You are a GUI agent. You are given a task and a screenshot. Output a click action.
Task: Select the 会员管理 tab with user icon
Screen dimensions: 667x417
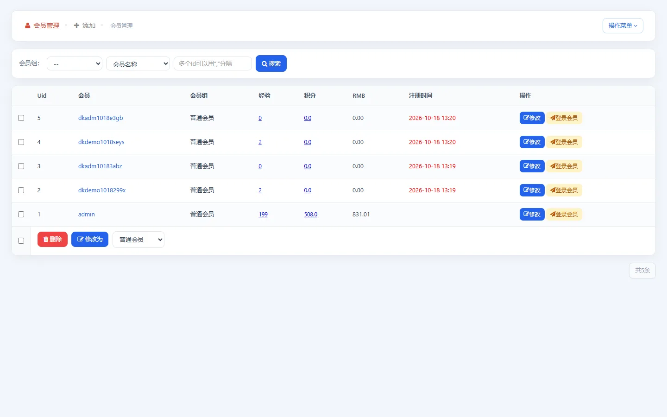point(42,26)
